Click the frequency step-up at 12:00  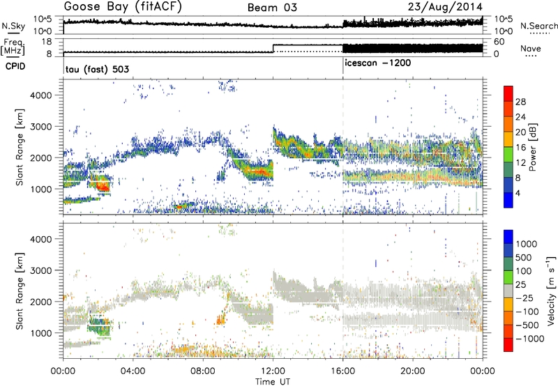tap(273, 48)
